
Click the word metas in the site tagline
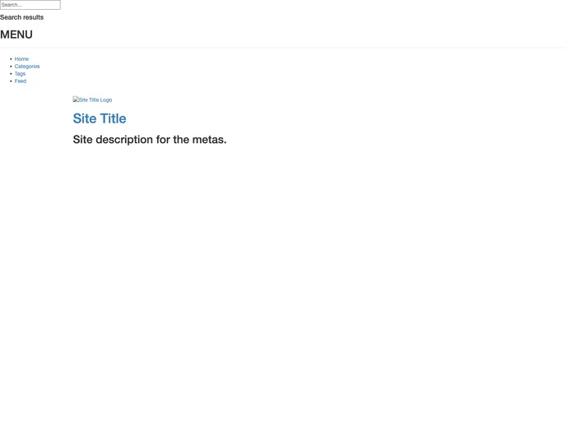(209, 139)
